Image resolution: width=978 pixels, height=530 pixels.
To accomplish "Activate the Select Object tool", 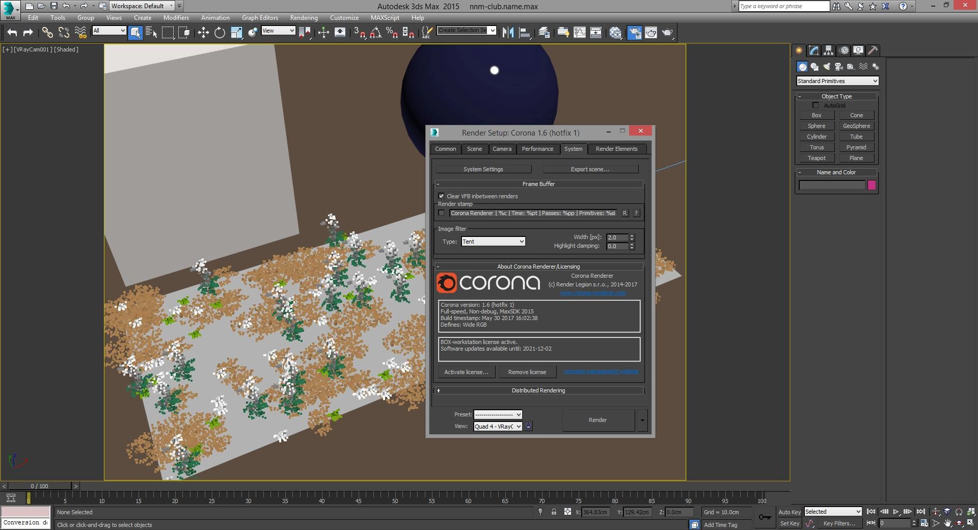I will point(135,33).
